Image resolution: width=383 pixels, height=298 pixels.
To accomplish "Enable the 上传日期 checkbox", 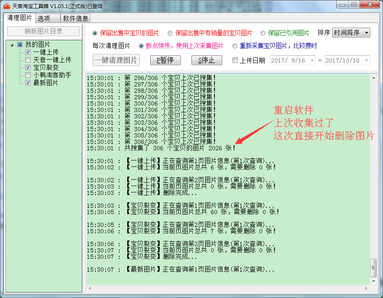I will click(x=235, y=60).
